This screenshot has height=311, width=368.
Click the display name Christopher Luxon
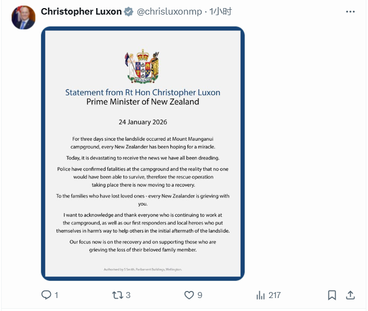[81, 11]
